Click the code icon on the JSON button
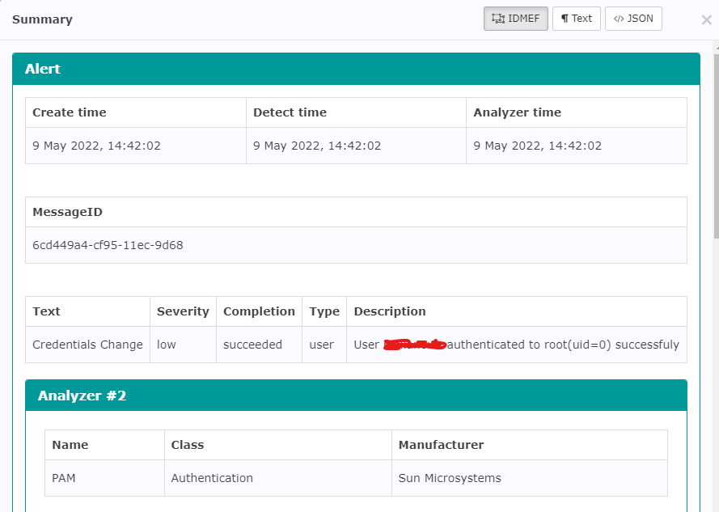719x512 pixels. click(620, 18)
